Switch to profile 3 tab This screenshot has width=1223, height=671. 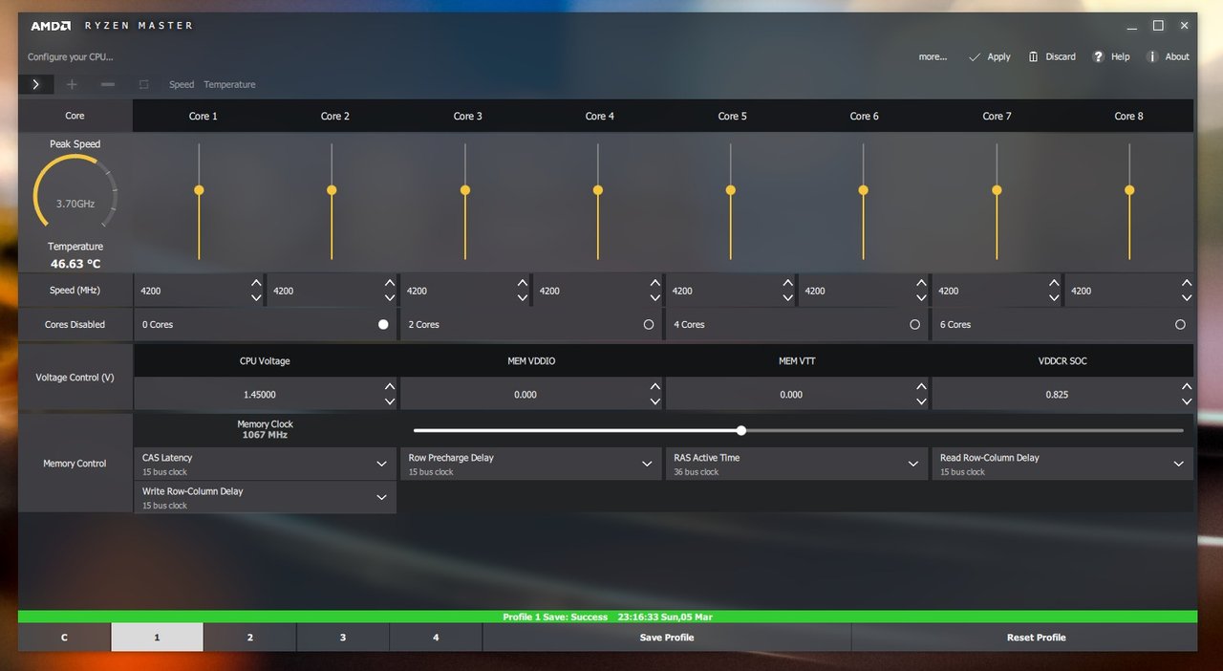pos(342,638)
